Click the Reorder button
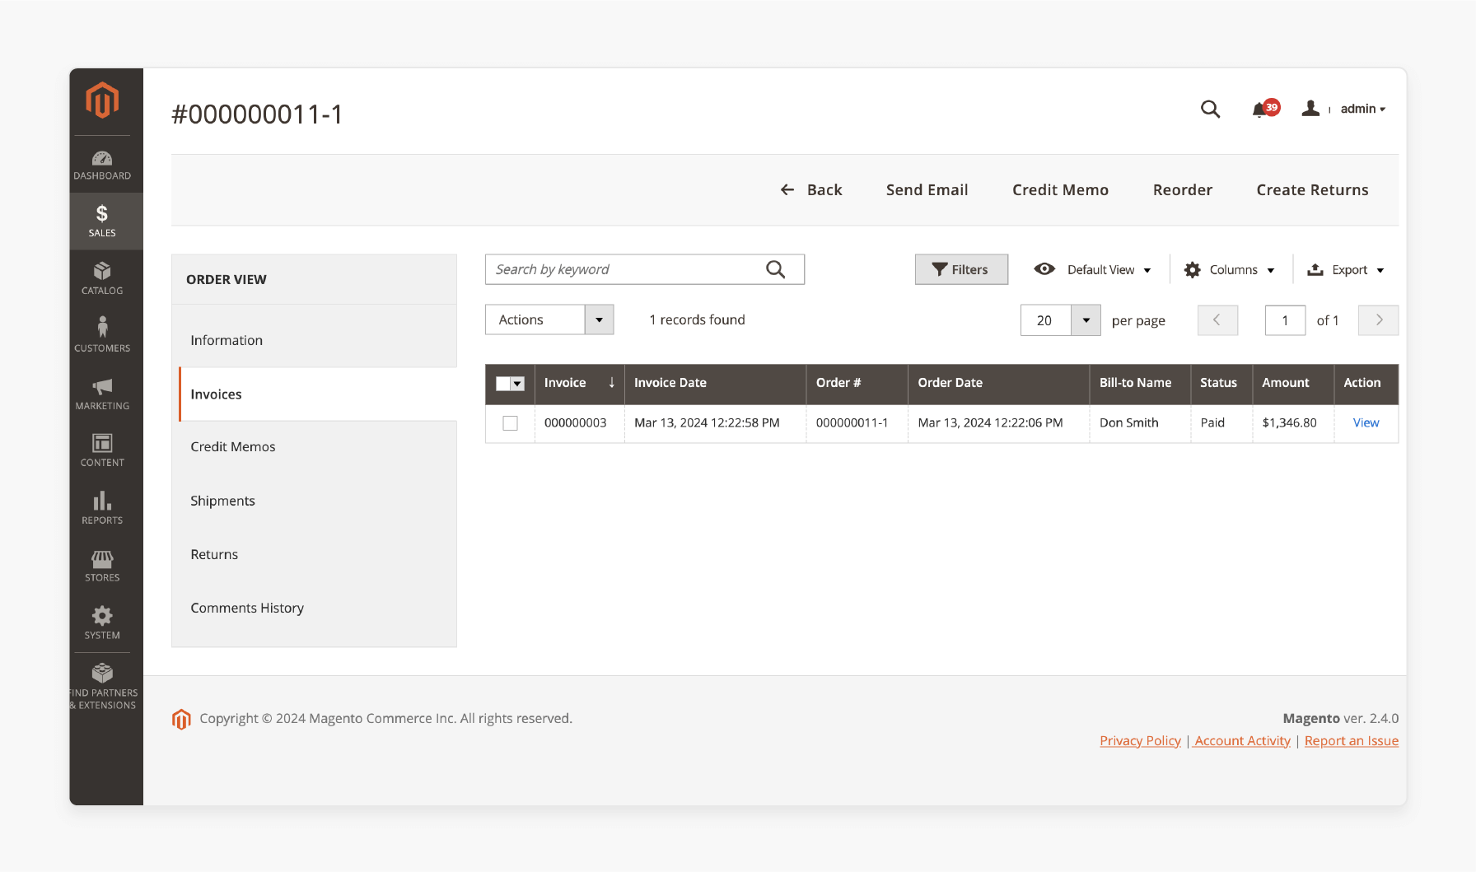 [x=1183, y=190]
